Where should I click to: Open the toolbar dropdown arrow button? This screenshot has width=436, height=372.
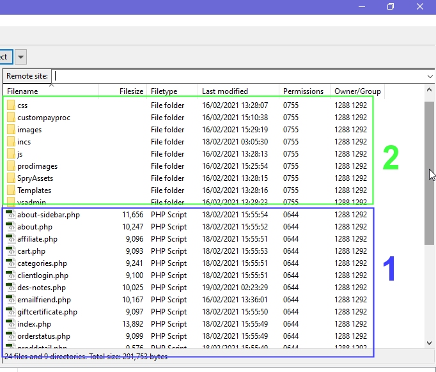coord(21,57)
